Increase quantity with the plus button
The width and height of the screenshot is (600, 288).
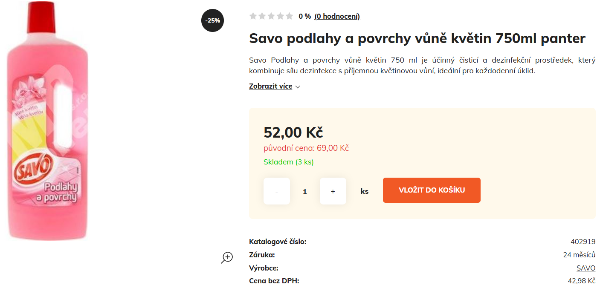[x=333, y=191]
